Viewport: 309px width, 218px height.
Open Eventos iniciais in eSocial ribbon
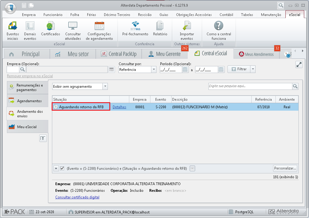tap(13, 31)
